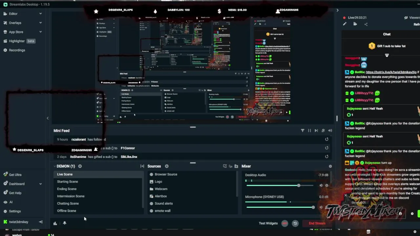This screenshot has height=236, width=420.
Task: Add a new source with plus icon
Action: 167,166
